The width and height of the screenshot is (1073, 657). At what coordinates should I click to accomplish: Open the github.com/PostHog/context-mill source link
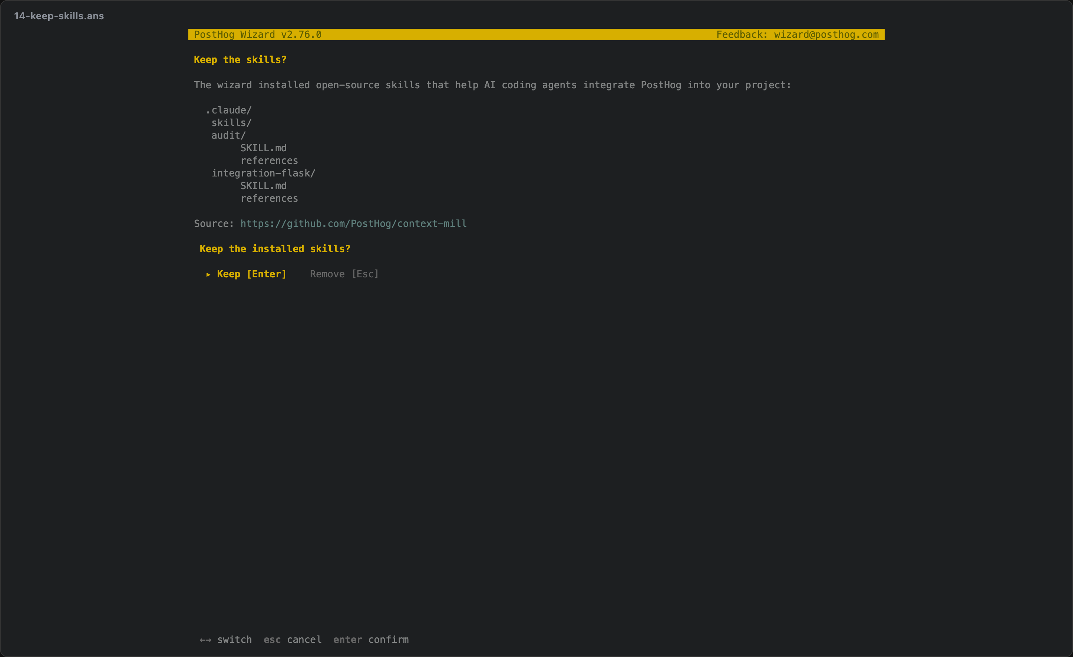coord(353,223)
